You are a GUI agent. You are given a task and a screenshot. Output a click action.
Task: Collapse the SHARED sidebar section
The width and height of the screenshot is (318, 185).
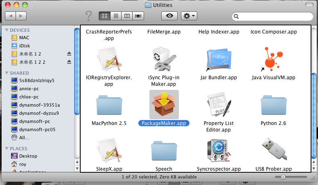coord(7,73)
